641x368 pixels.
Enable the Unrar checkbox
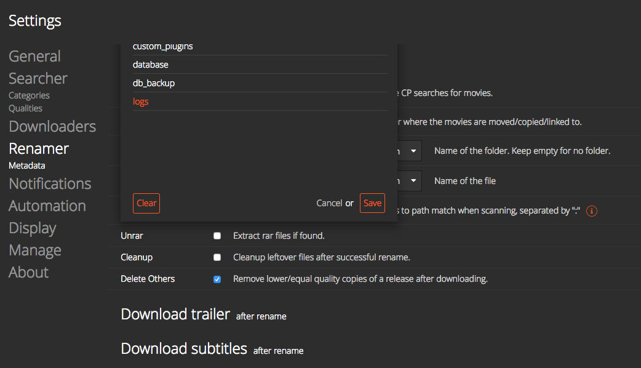click(x=217, y=236)
